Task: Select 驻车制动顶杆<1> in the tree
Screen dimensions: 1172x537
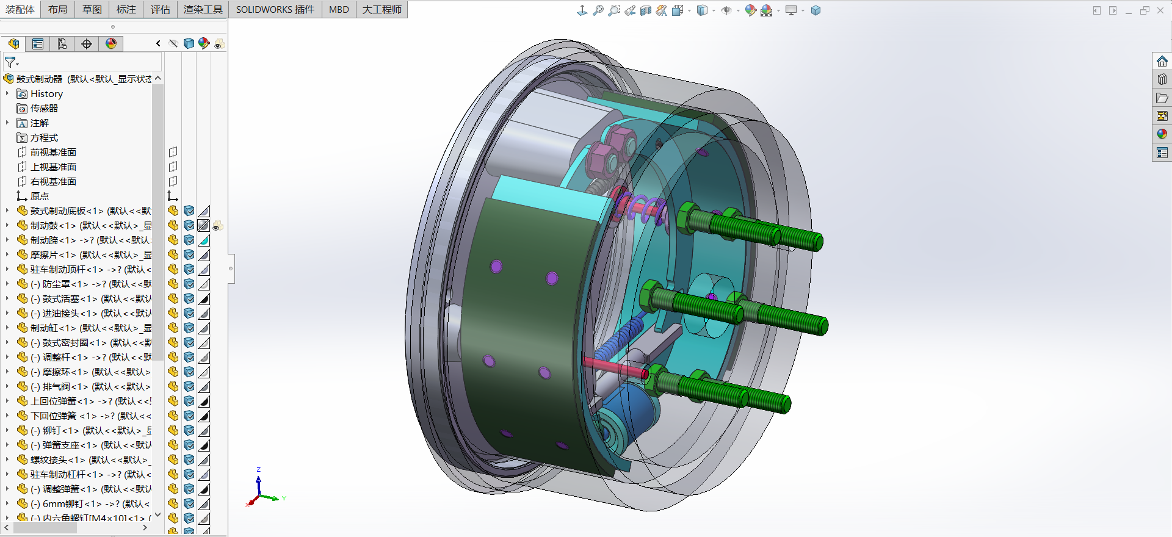Action: (84, 269)
